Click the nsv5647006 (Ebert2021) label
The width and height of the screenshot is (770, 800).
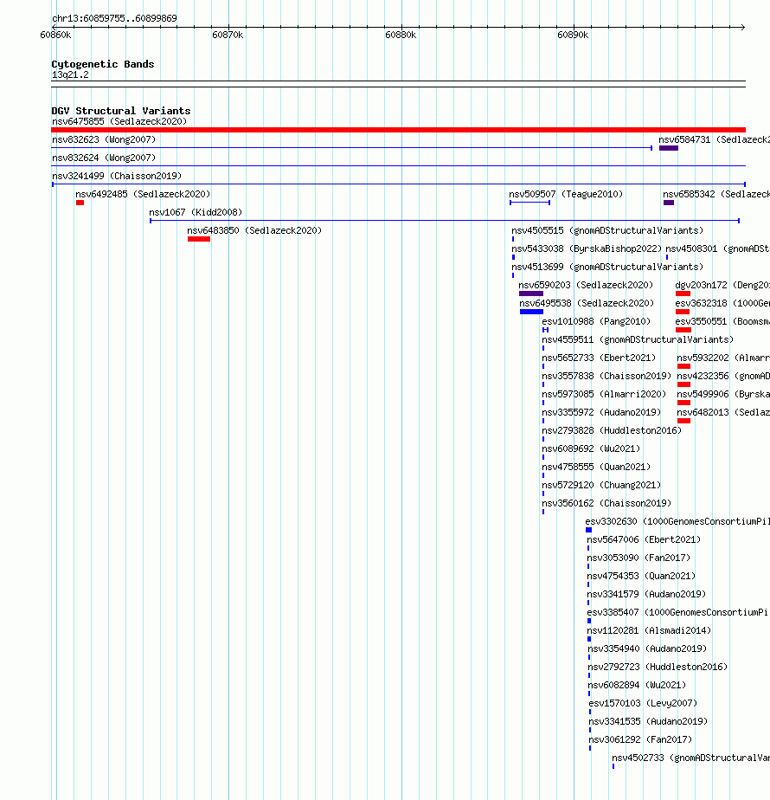(644, 539)
